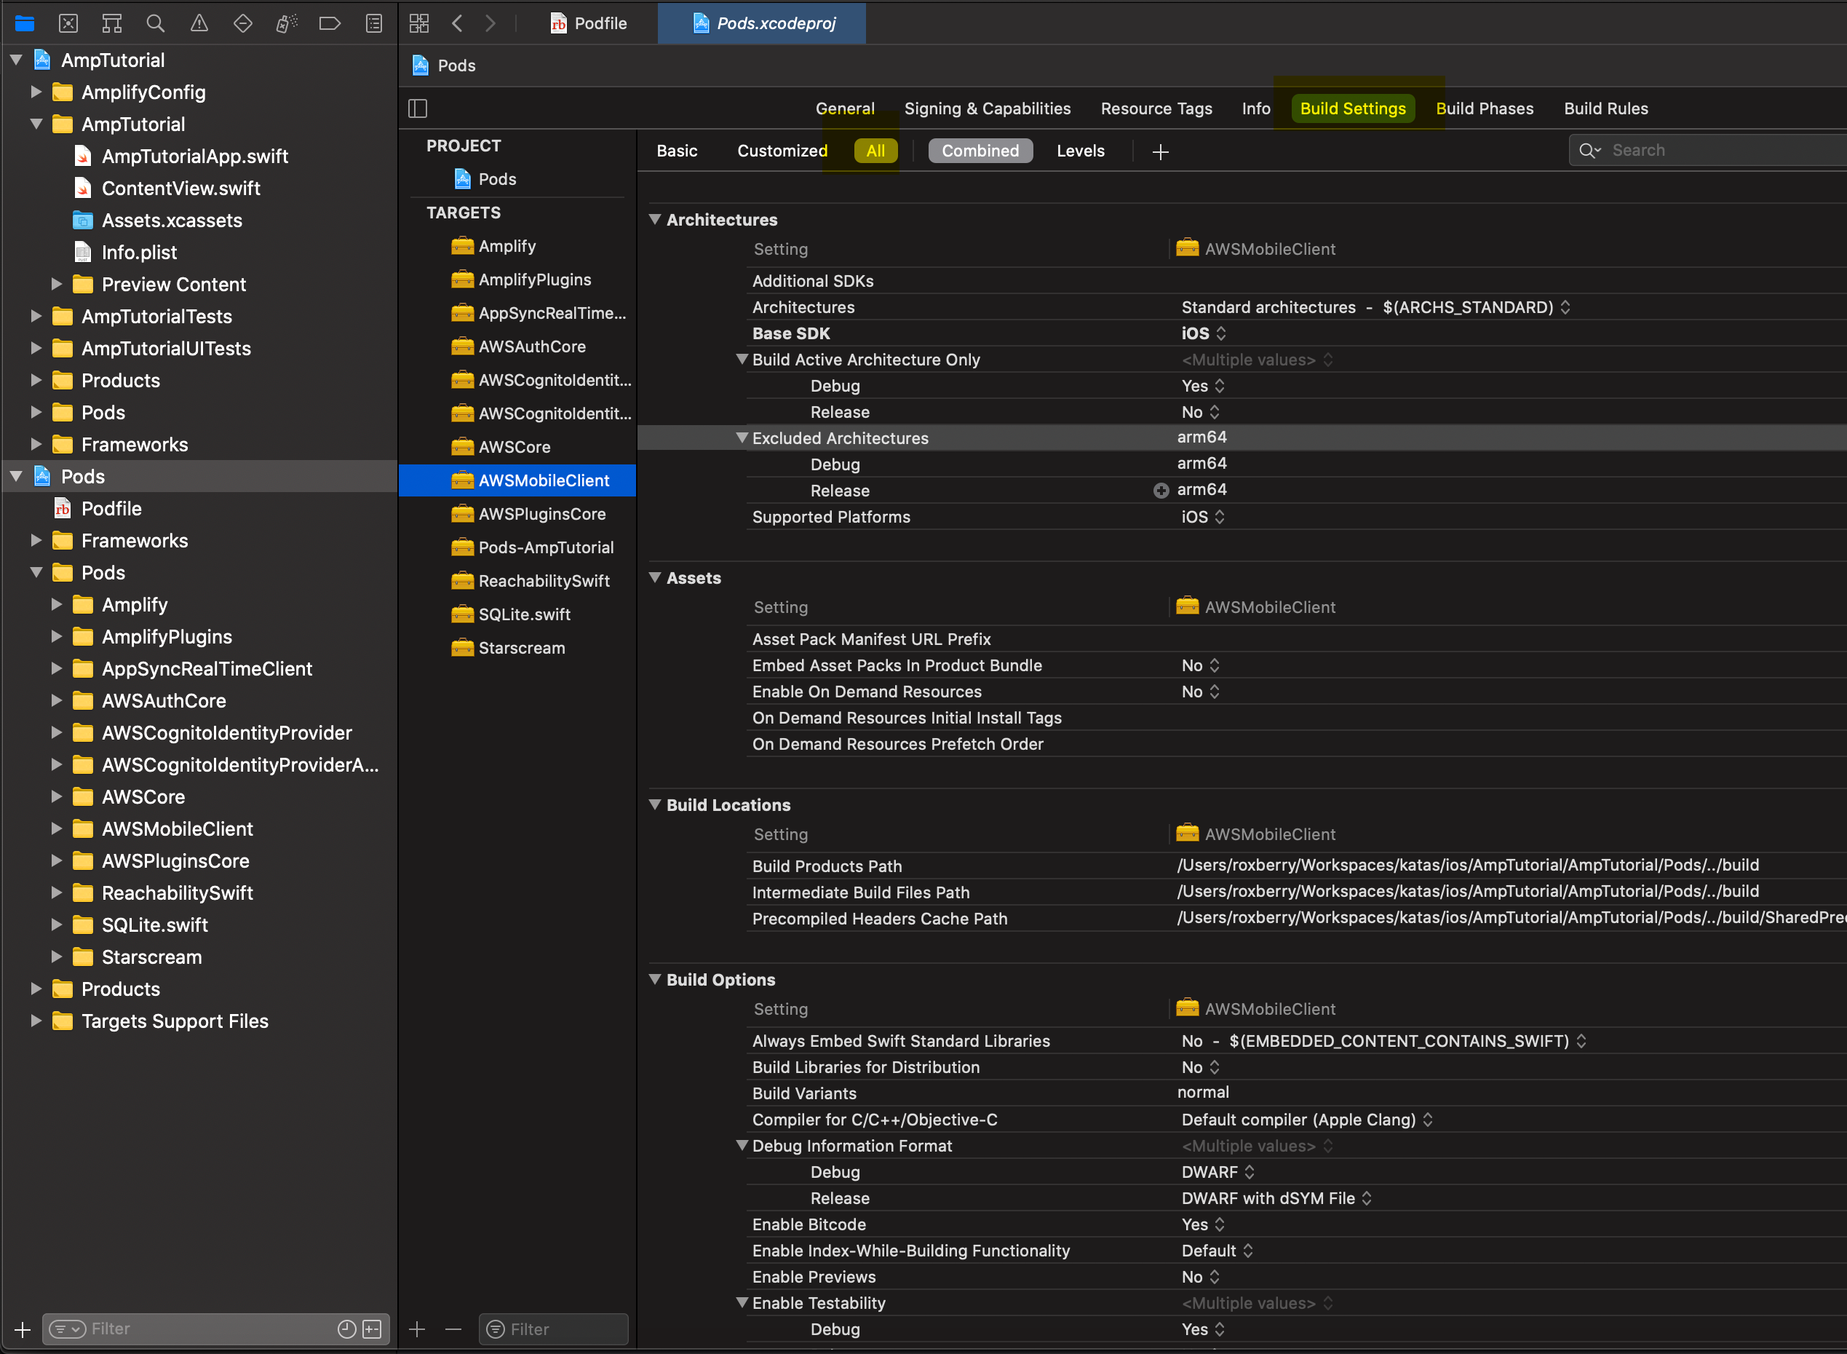Switch to the Info tab
1847x1354 pixels.
click(1255, 109)
